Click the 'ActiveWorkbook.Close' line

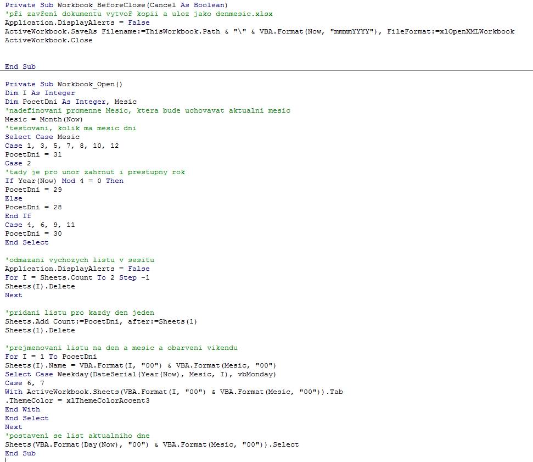[49, 40]
